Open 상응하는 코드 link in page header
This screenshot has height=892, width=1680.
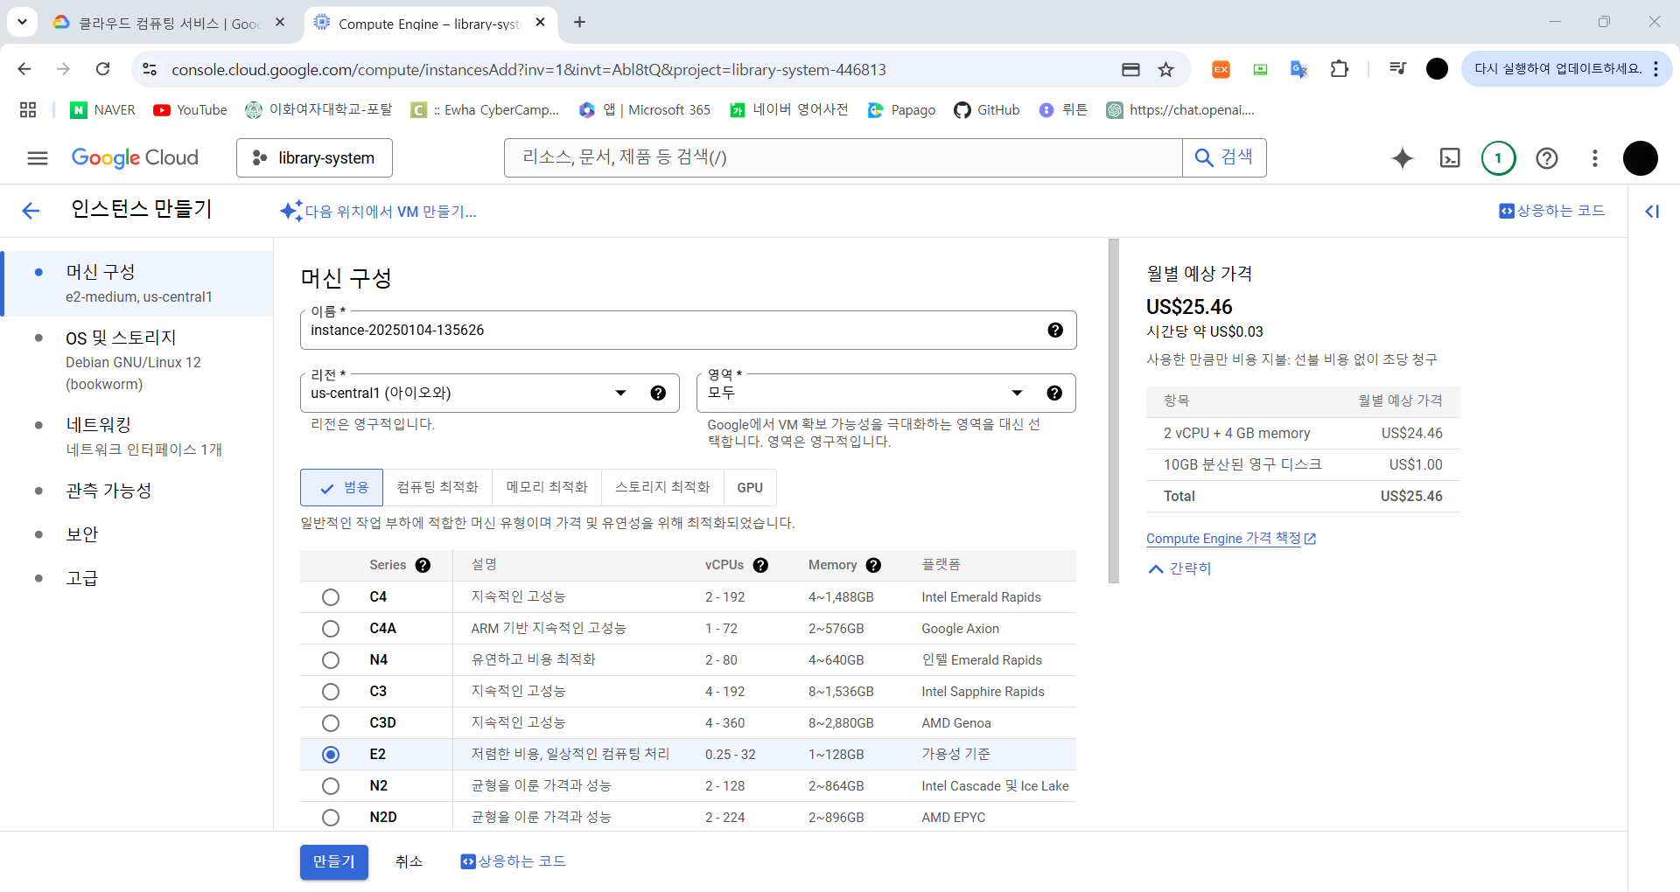click(1552, 211)
